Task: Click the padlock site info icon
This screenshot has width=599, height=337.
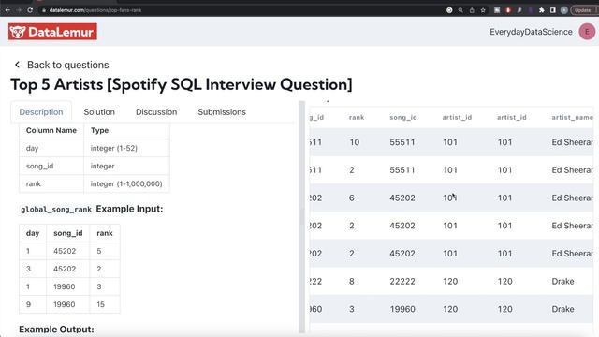Action: point(44,10)
